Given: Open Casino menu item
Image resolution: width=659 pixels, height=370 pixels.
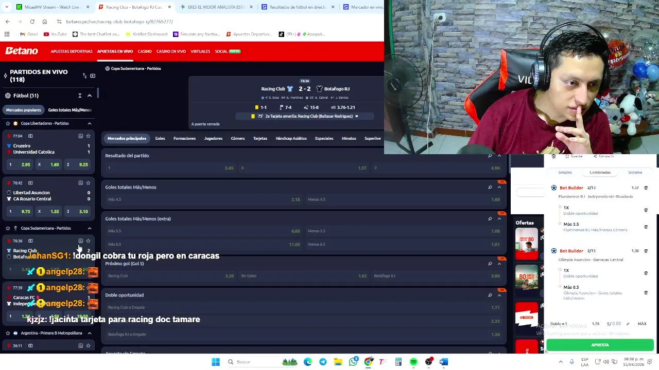Looking at the screenshot, I should pos(145,51).
